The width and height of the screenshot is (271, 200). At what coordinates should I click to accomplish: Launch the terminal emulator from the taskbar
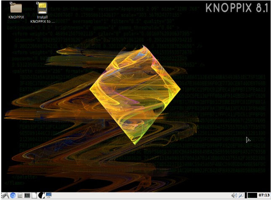point(27,195)
